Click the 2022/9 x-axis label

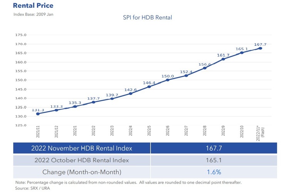point(223,131)
